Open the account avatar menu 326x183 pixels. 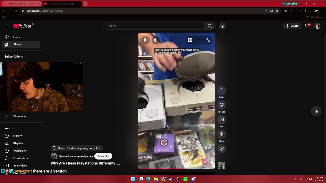(317, 26)
